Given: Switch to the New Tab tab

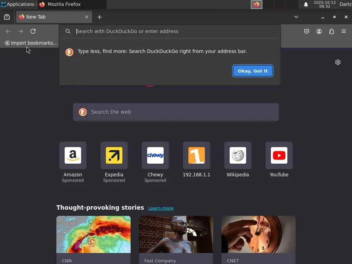Looking at the screenshot, I should tap(54, 17).
